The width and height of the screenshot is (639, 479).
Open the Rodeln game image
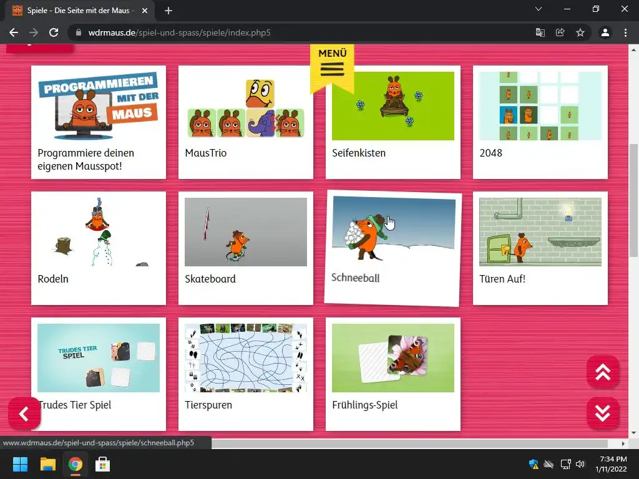[99, 232]
